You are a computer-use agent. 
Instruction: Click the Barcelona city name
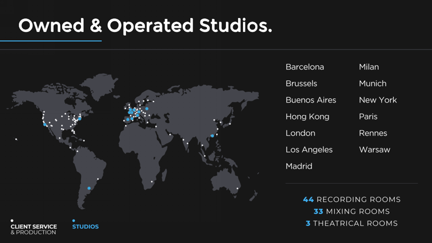coord(305,67)
